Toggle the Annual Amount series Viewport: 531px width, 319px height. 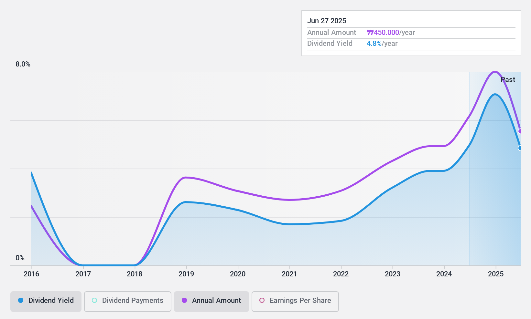211,302
